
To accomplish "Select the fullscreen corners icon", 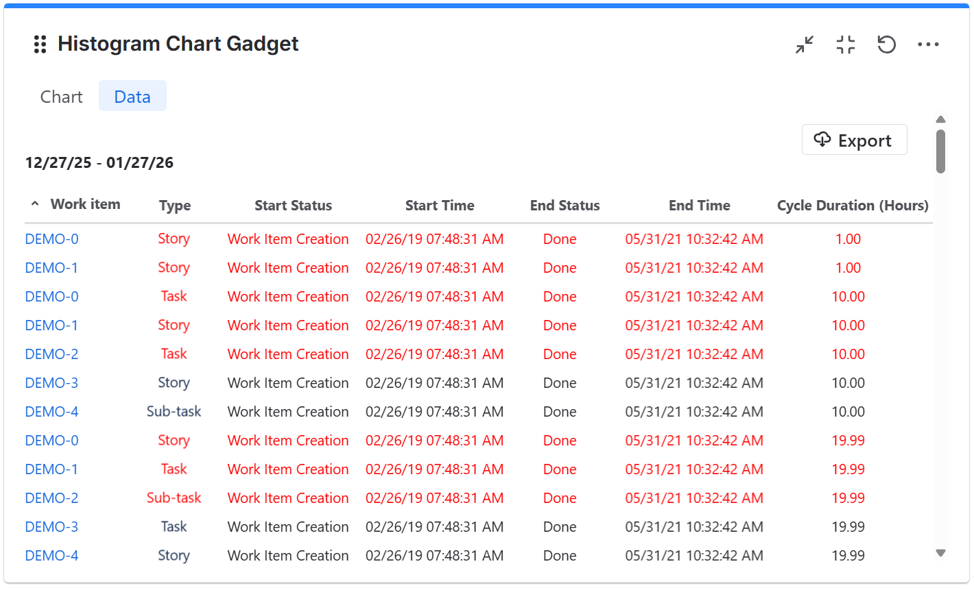I will click(x=845, y=44).
